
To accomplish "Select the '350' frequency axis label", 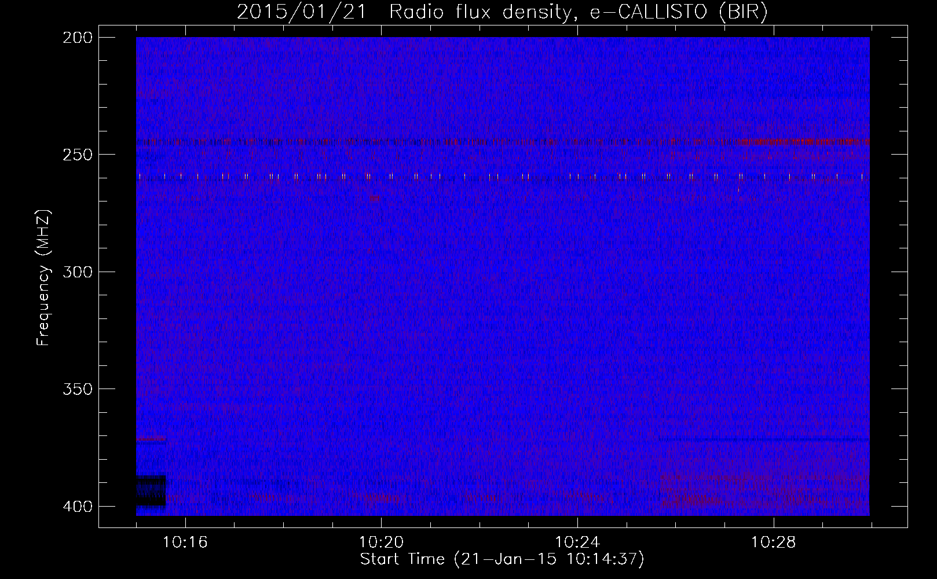I will coord(78,389).
